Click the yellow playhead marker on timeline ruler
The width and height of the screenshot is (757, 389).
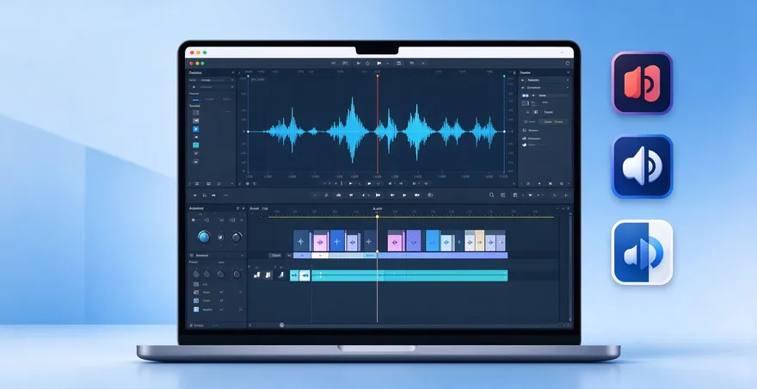(x=378, y=217)
